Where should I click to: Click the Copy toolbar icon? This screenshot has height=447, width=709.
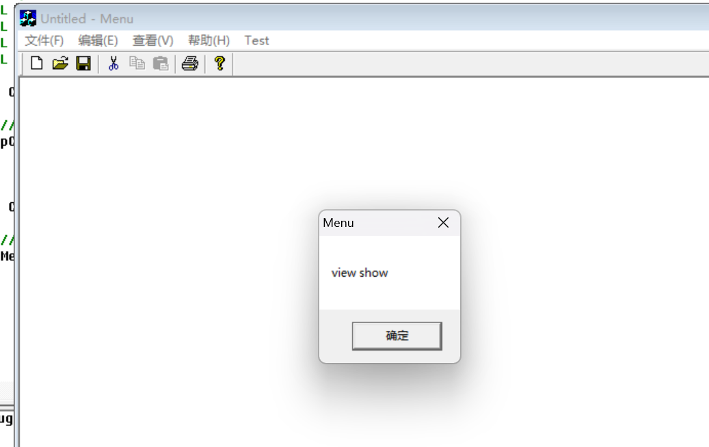[x=137, y=64]
